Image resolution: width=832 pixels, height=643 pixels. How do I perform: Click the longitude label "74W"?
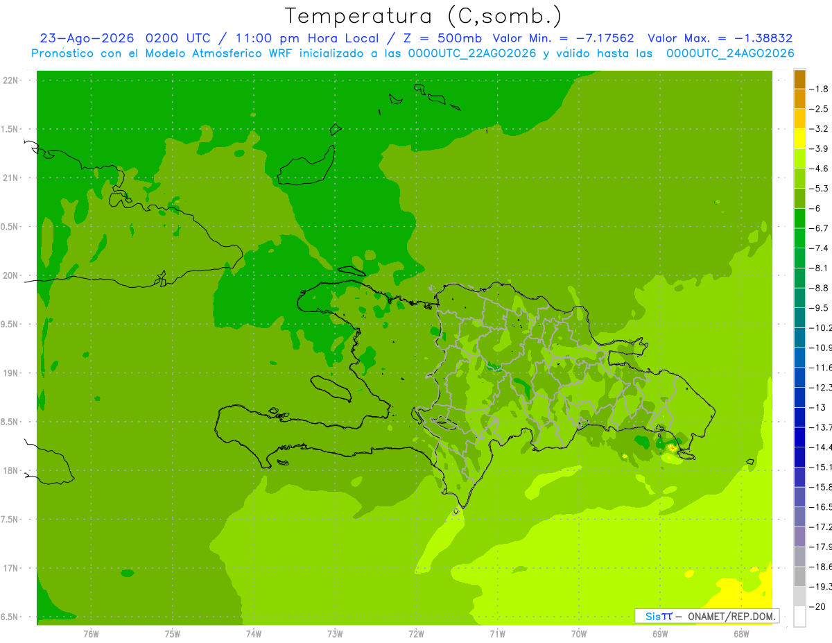pyautogui.click(x=254, y=633)
